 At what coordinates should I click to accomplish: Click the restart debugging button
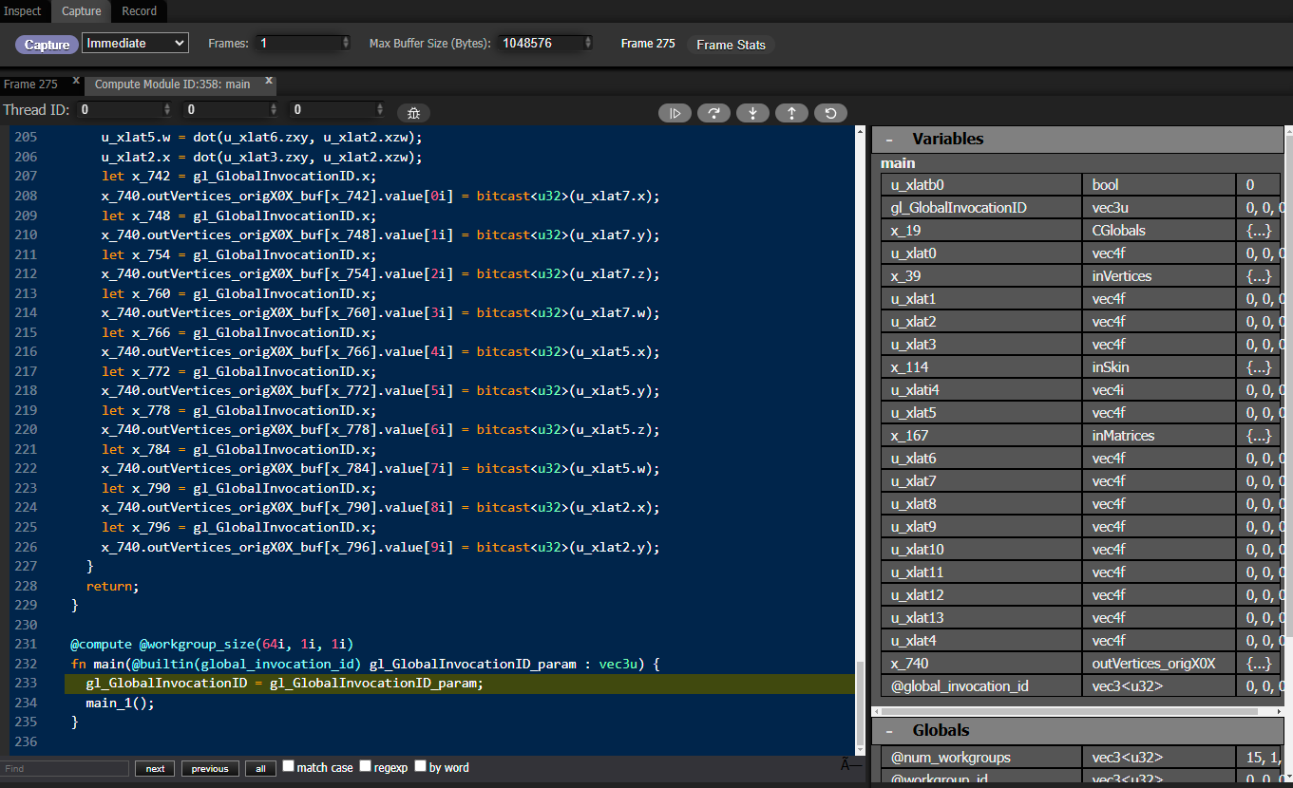pyautogui.click(x=830, y=113)
